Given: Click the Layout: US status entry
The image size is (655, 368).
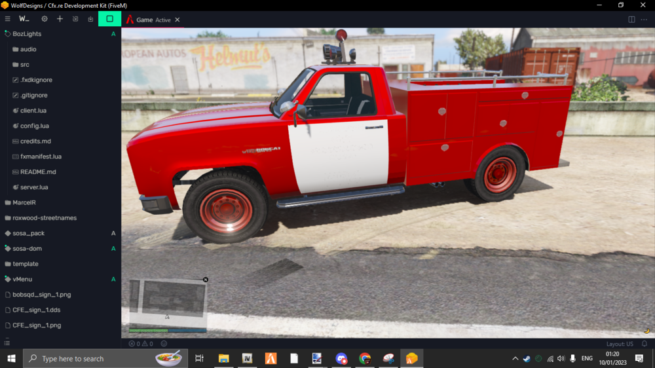Looking at the screenshot, I should tap(620, 344).
